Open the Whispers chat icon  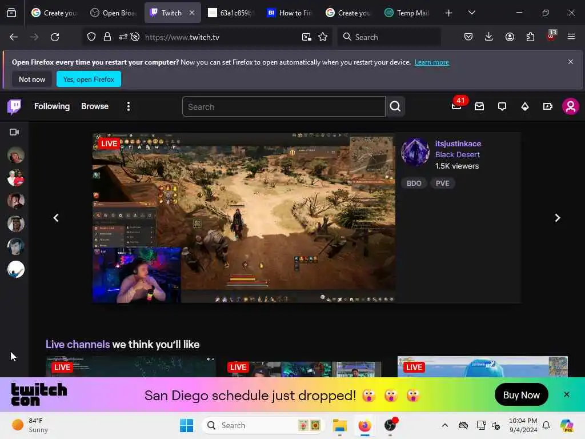pyautogui.click(x=502, y=107)
